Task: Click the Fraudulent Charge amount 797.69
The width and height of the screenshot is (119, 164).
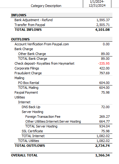Action: coord(105,73)
